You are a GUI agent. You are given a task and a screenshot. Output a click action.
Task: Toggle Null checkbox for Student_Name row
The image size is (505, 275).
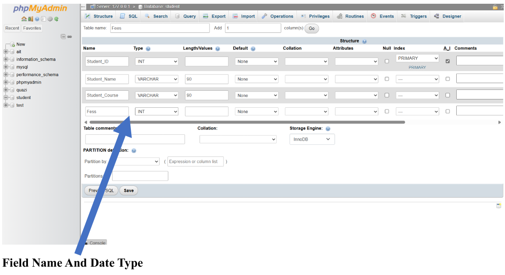coord(387,79)
